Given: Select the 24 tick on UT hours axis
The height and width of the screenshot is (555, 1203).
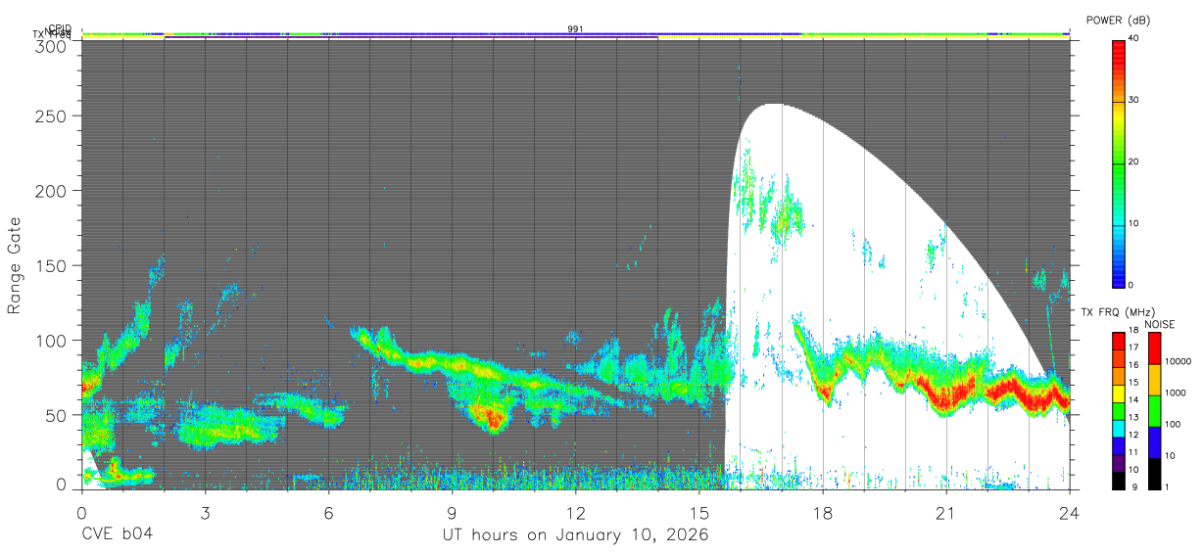Looking at the screenshot, I should pos(1070,512).
